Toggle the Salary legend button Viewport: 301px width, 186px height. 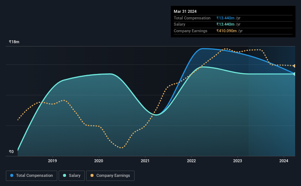(71, 176)
